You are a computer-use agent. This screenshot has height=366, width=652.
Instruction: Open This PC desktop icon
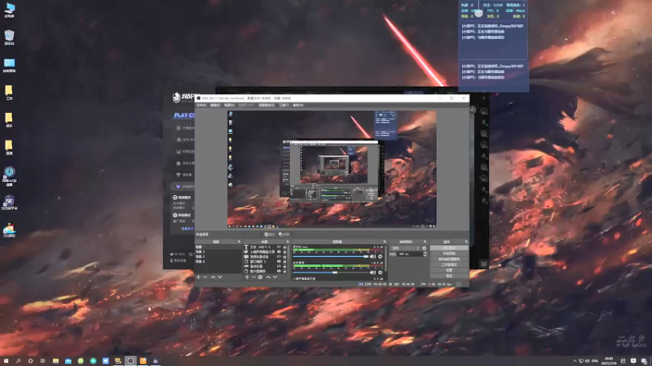[x=9, y=11]
